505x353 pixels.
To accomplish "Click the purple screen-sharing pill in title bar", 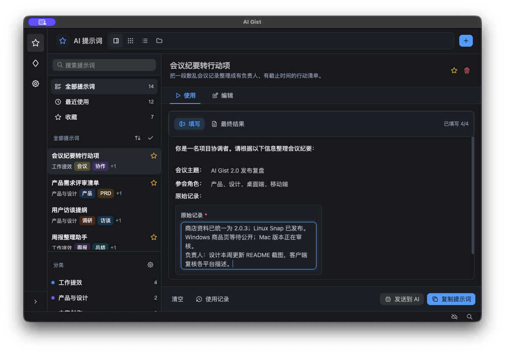I will click(42, 22).
